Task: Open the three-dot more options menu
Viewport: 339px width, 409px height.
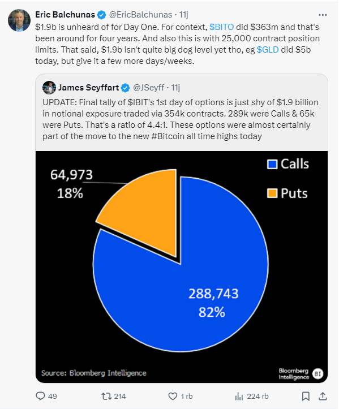Action: 323,15
